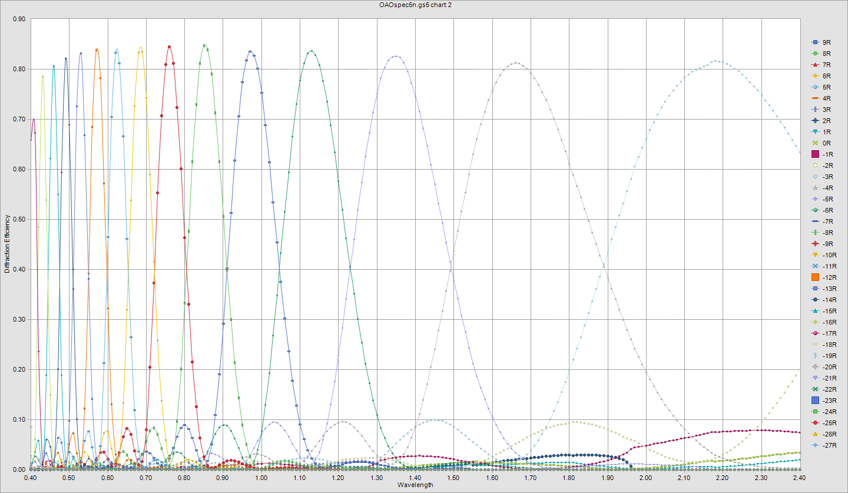Select the 2R legend entry
Image resolution: width=848 pixels, height=493 pixels.
pyautogui.click(x=821, y=121)
